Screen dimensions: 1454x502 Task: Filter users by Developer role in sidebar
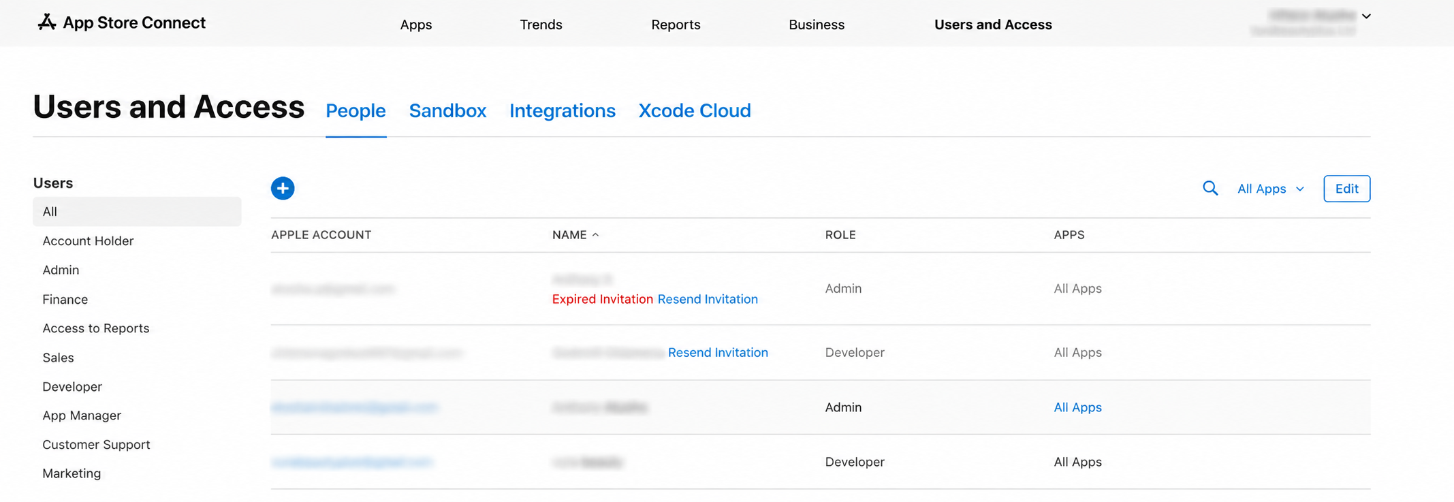click(72, 387)
